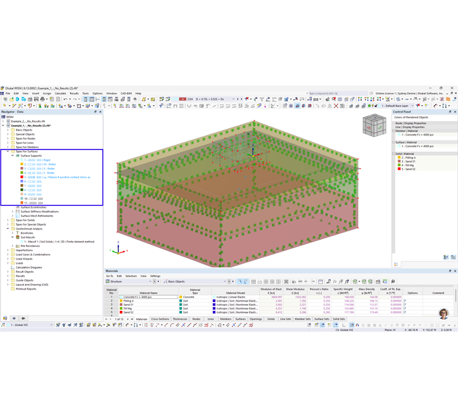The image size is (458, 418).
Task: Click the New model icon
Action: click(5, 99)
